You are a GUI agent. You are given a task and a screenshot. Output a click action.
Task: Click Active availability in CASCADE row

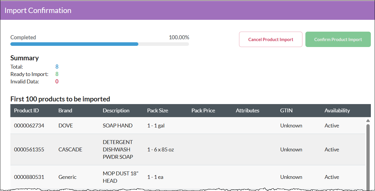pyautogui.click(x=332, y=150)
